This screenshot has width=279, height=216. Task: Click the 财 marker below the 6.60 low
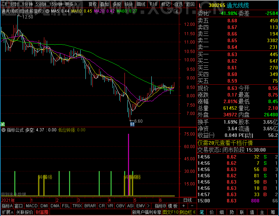(132, 124)
